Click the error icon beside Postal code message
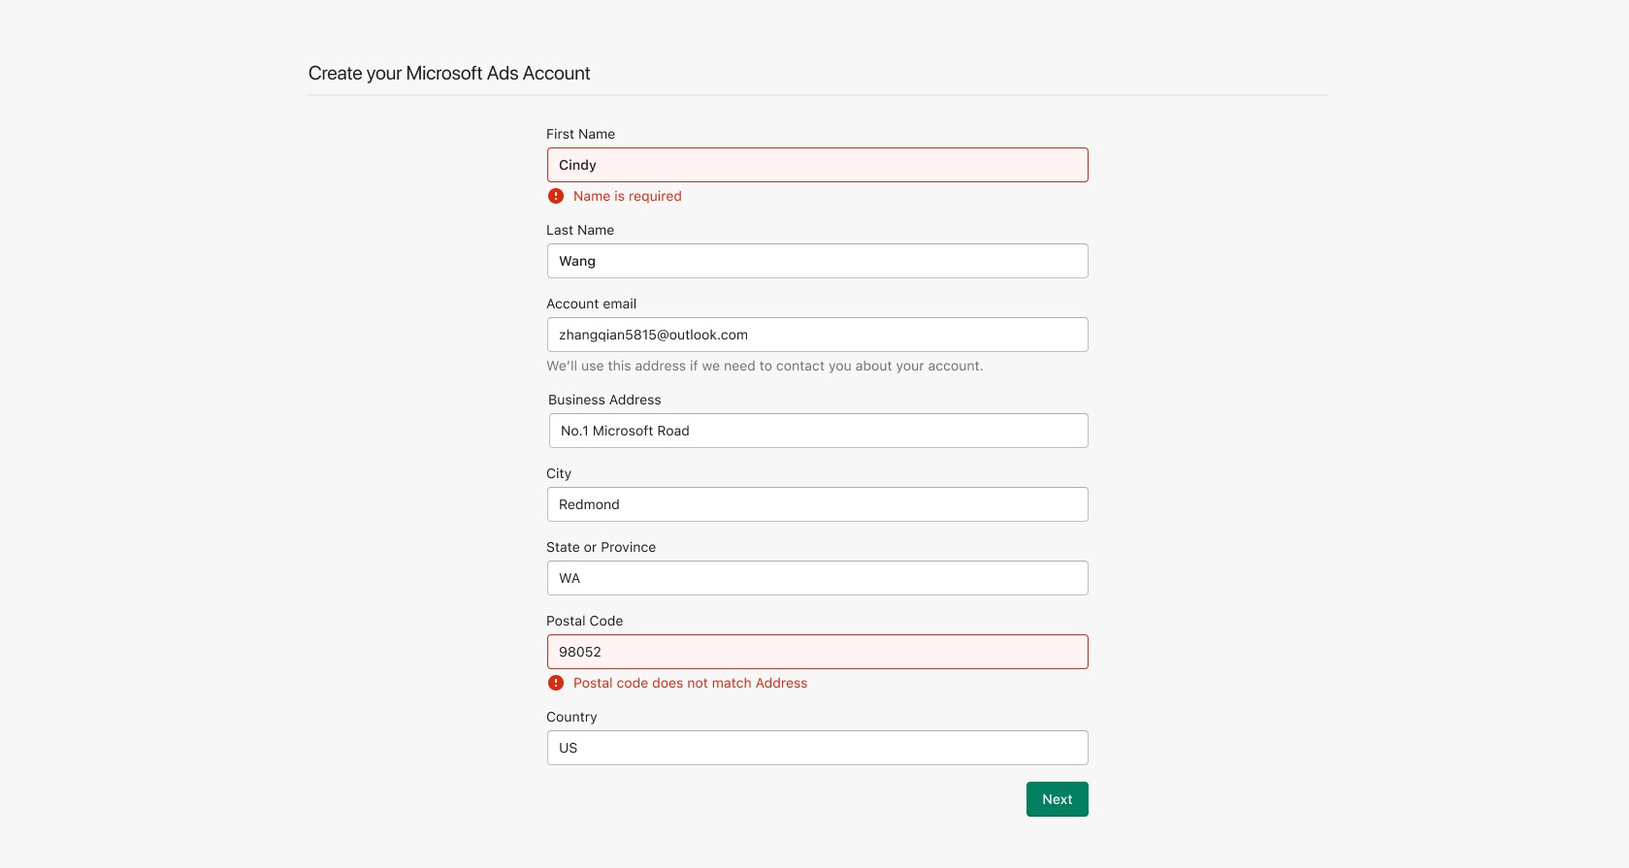The height and width of the screenshot is (868, 1629). [x=556, y=683]
